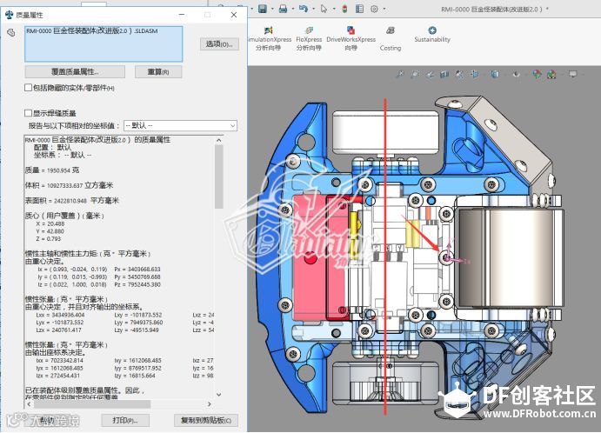Click the Y = 42.880 value
This screenshot has height=433, width=601.
(x=50, y=231)
